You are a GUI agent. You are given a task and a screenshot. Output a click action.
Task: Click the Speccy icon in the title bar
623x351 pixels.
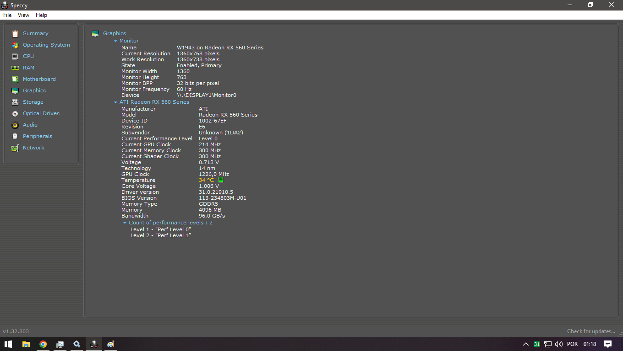(5, 5)
